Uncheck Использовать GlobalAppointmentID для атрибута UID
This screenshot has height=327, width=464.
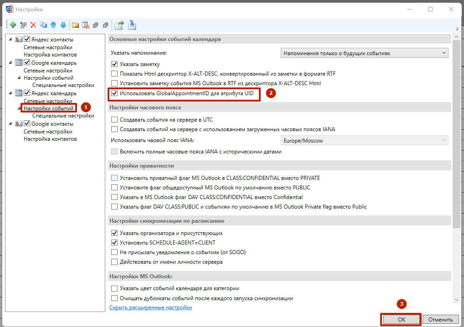[114, 93]
